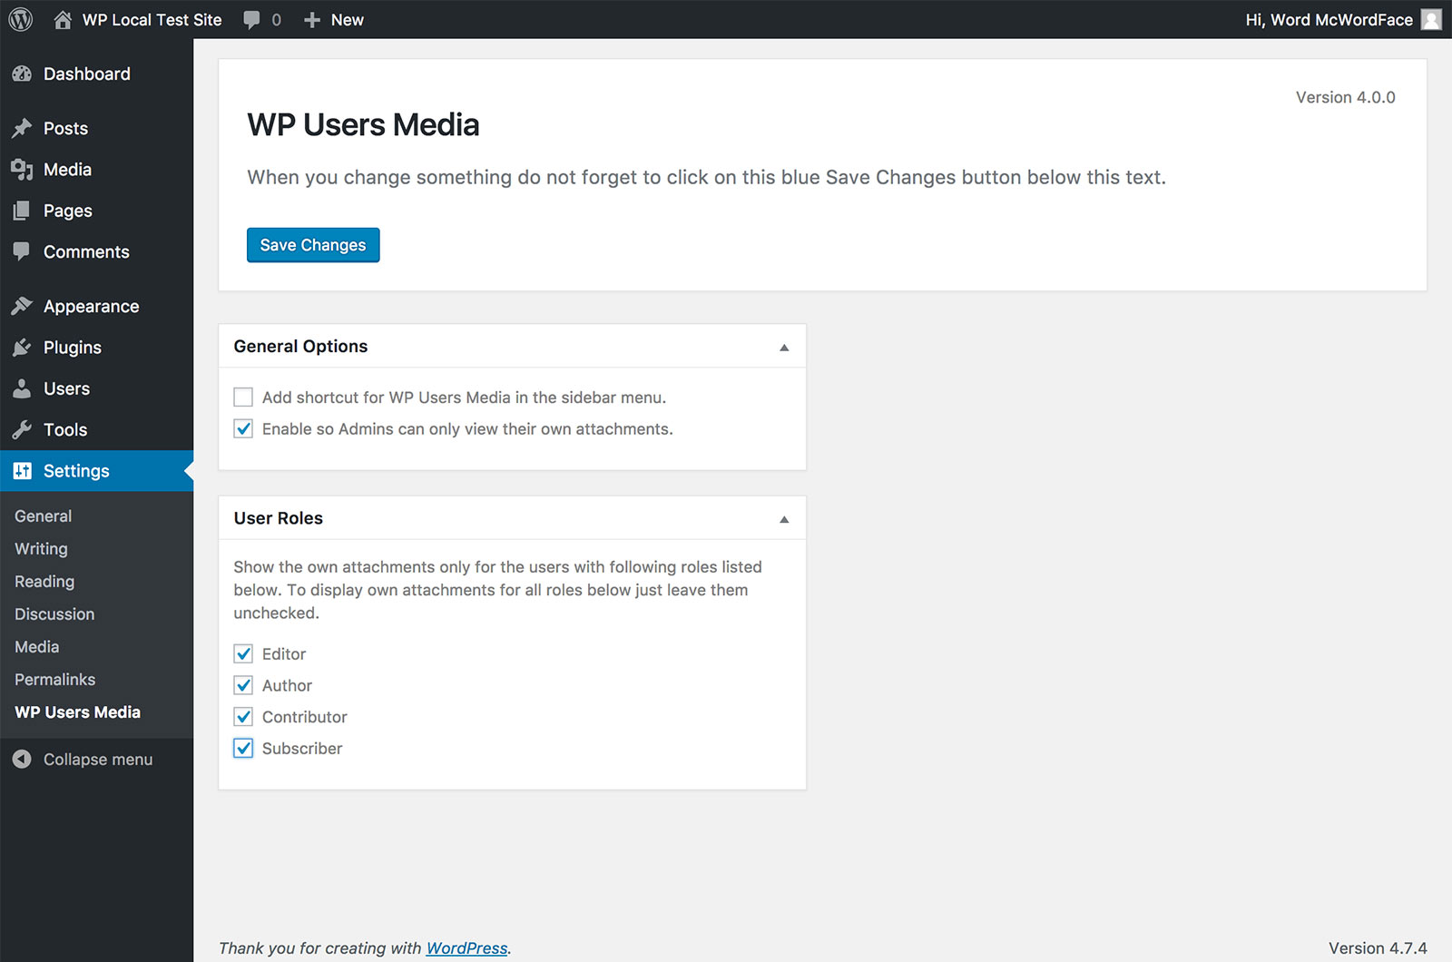Click the General Options panel title

[x=300, y=347]
